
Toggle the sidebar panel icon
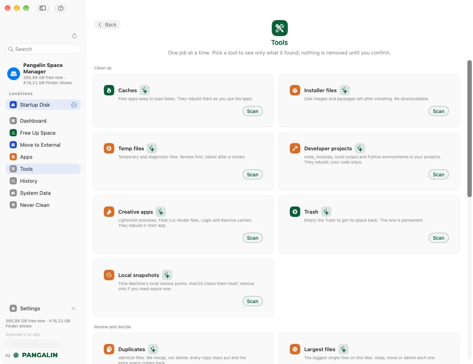(x=42, y=8)
